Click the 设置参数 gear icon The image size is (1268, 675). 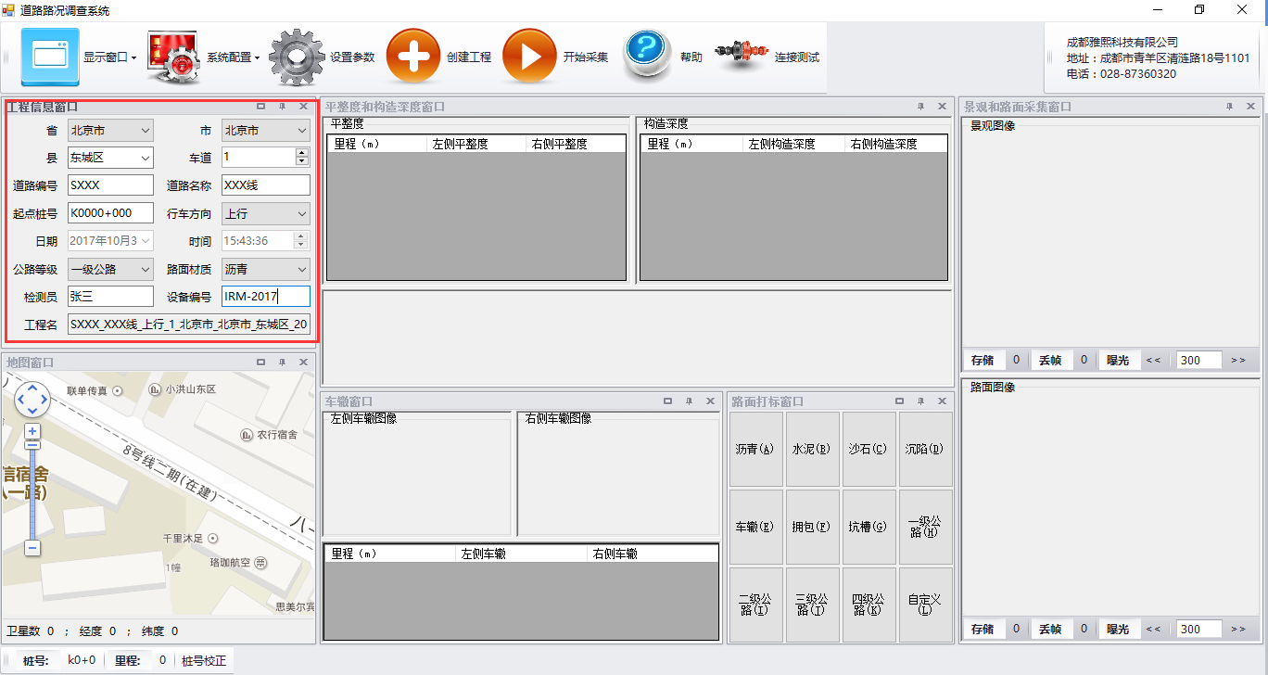pyautogui.click(x=297, y=57)
